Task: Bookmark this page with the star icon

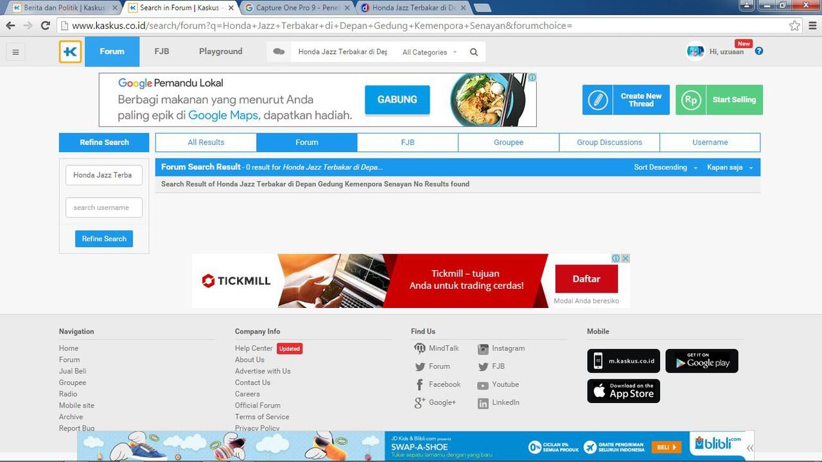Action: coord(795,26)
